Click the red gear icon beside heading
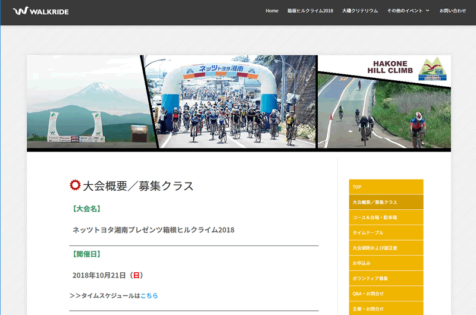 point(75,185)
